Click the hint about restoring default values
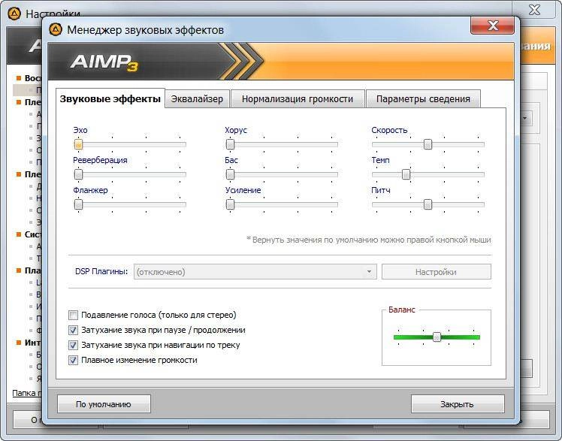Screen dimensions: 562x441 pos(368,240)
